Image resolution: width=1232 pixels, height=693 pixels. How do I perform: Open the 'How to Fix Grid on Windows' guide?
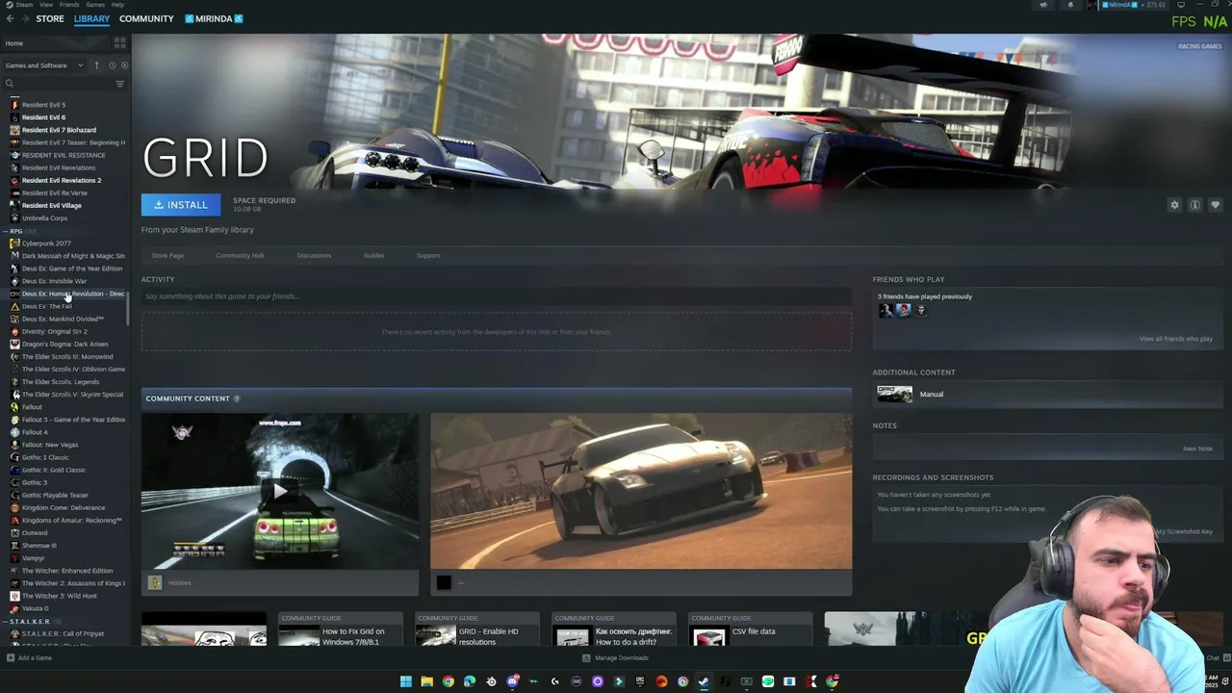340,629
